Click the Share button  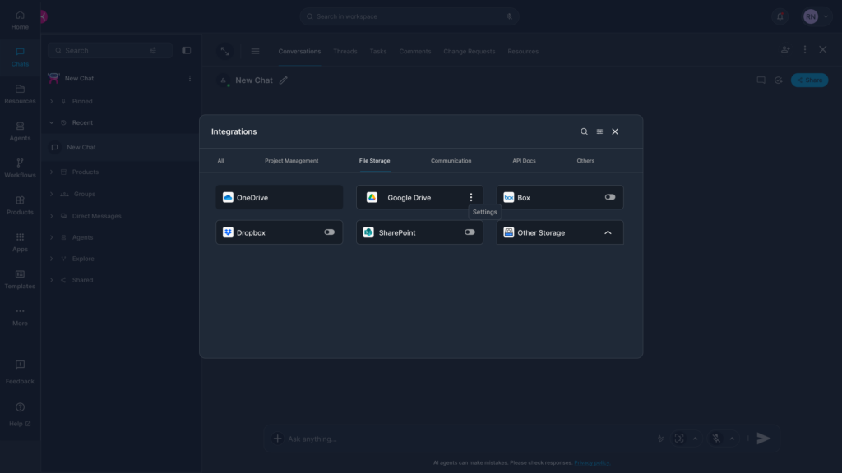pyautogui.click(x=809, y=80)
